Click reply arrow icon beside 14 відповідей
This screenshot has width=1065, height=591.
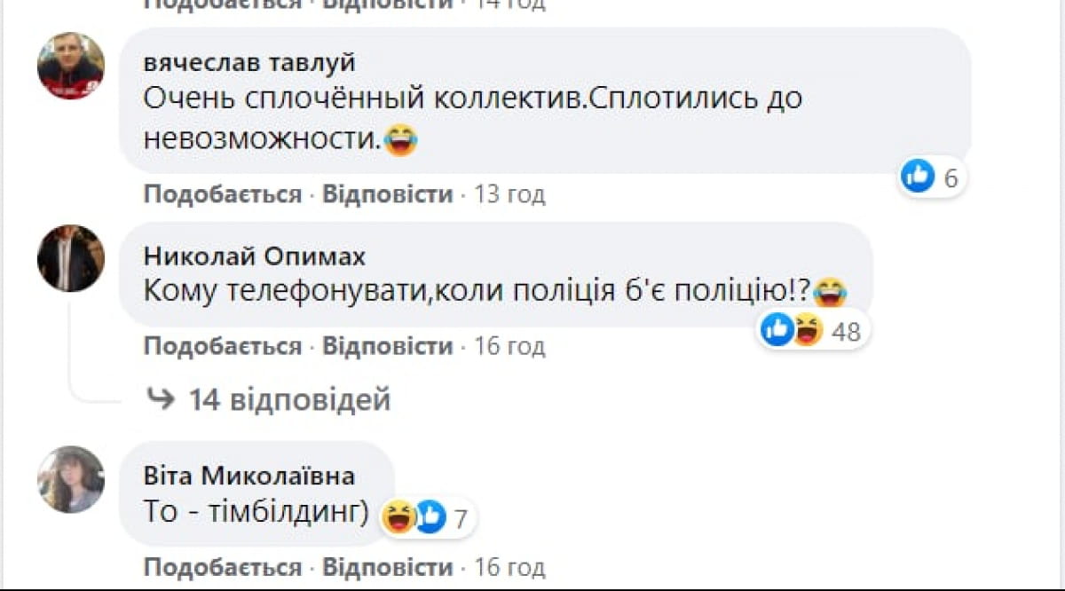(161, 400)
